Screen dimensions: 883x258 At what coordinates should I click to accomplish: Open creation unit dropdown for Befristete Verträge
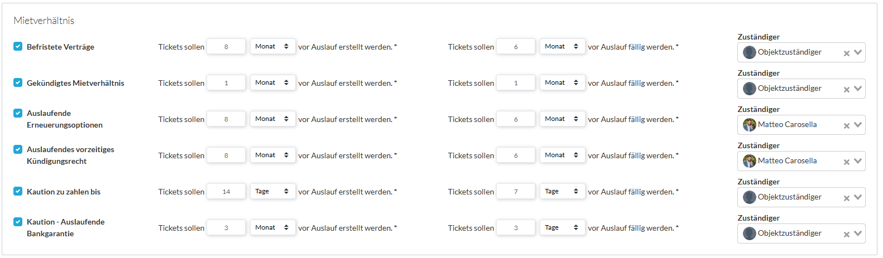272,47
